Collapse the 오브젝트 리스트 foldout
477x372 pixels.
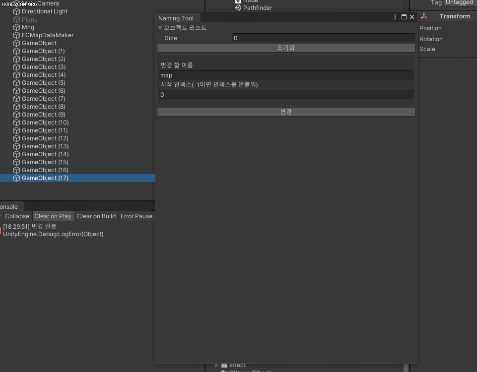point(160,28)
